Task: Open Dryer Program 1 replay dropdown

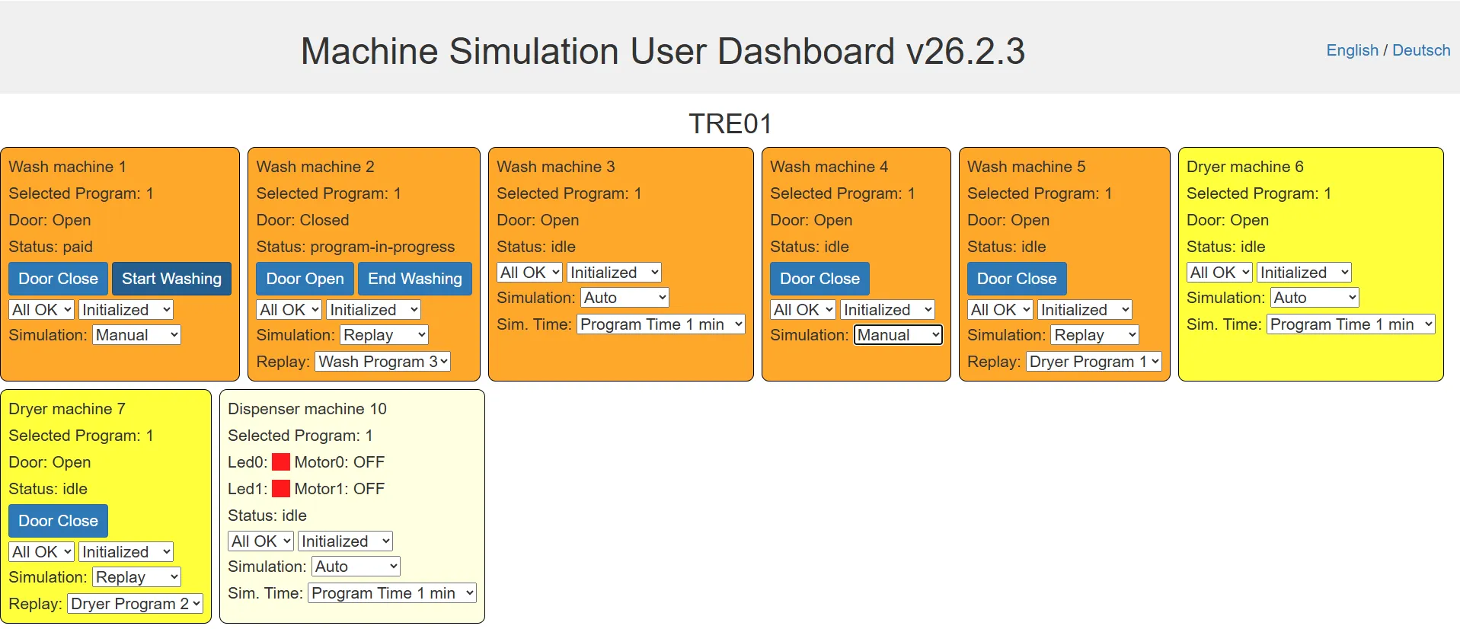Action: tap(1094, 362)
